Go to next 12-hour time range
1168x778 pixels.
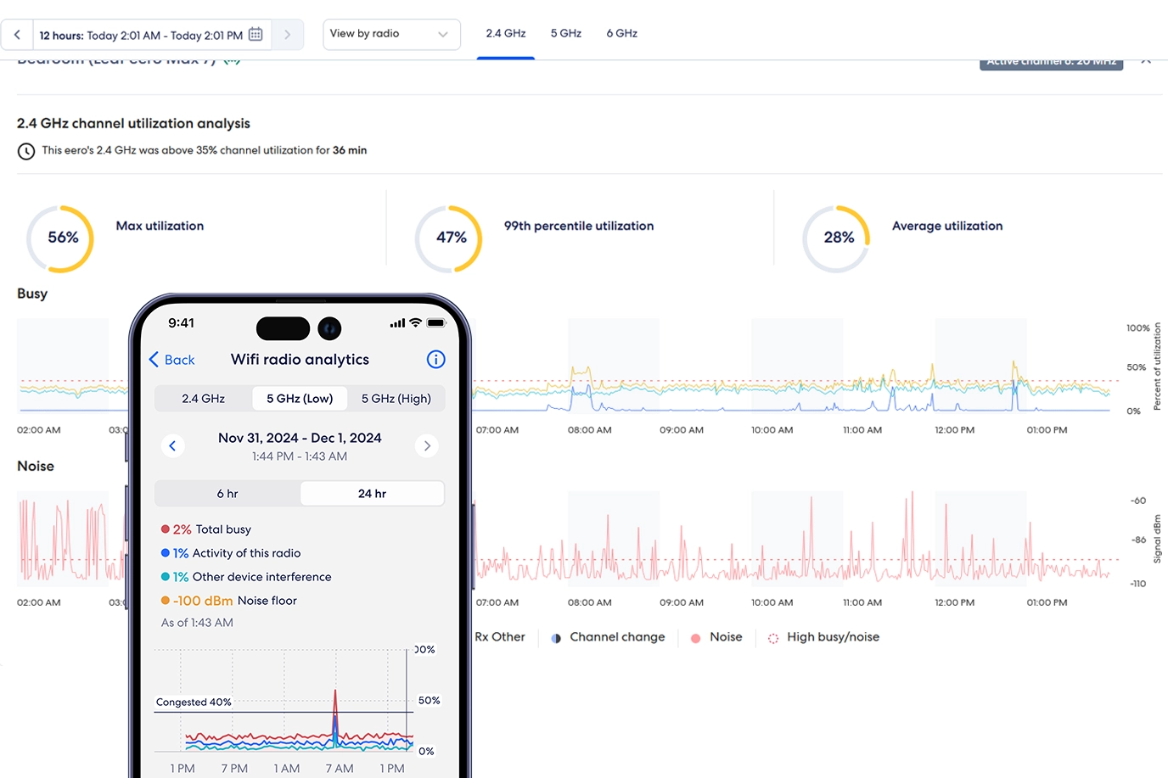coord(288,35)
